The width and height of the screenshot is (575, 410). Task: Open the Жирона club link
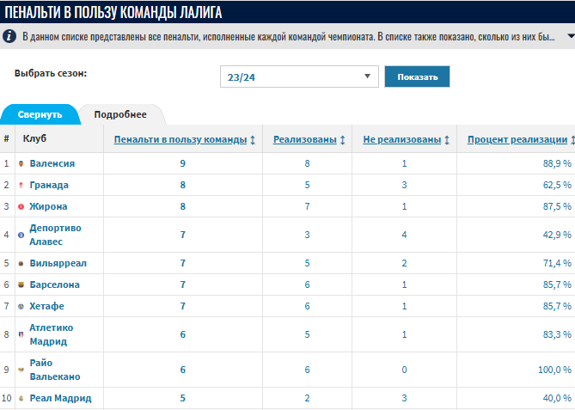(x=48, y=206)
